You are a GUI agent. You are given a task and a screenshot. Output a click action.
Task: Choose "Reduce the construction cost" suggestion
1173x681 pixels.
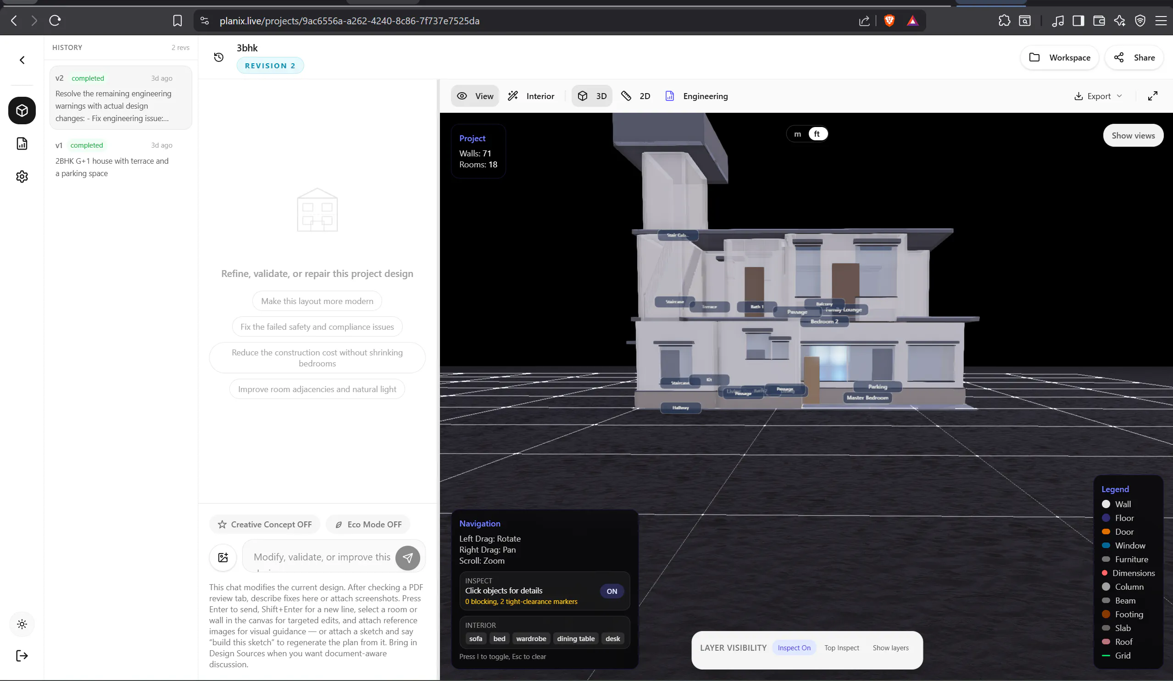pos(317,358)
